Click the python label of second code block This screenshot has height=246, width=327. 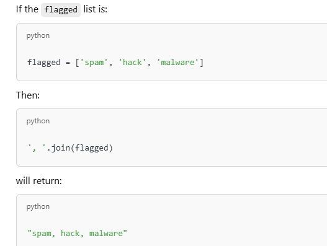[38, 121]
